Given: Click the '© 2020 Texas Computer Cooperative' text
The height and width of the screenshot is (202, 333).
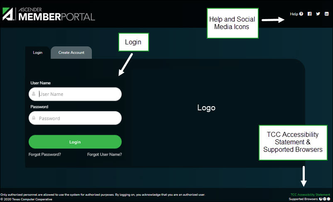Looking at the screenshot, I should pyautogui.click(x=26, y=199).
